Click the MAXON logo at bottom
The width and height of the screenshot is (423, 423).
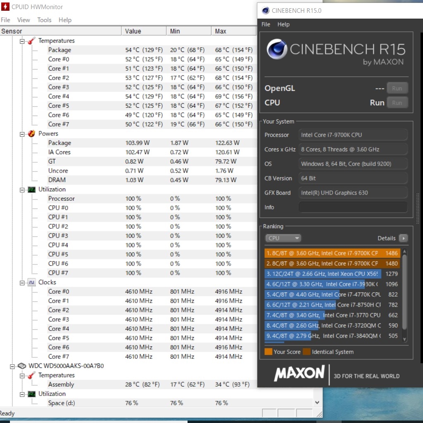[x=299, y=373]
